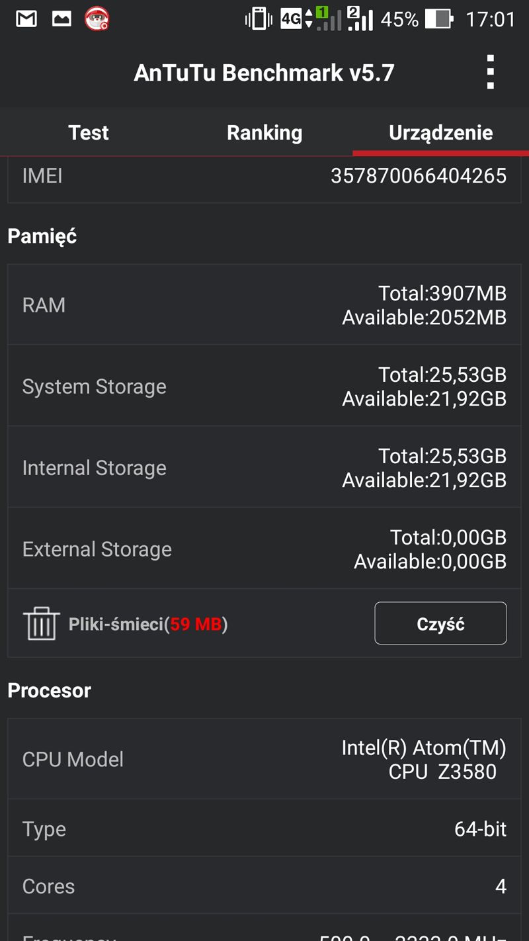Image resolution: width=529 pixels, height=941 pixels.
Task: Tap the Czyść clean button
Action: point(441,623)
